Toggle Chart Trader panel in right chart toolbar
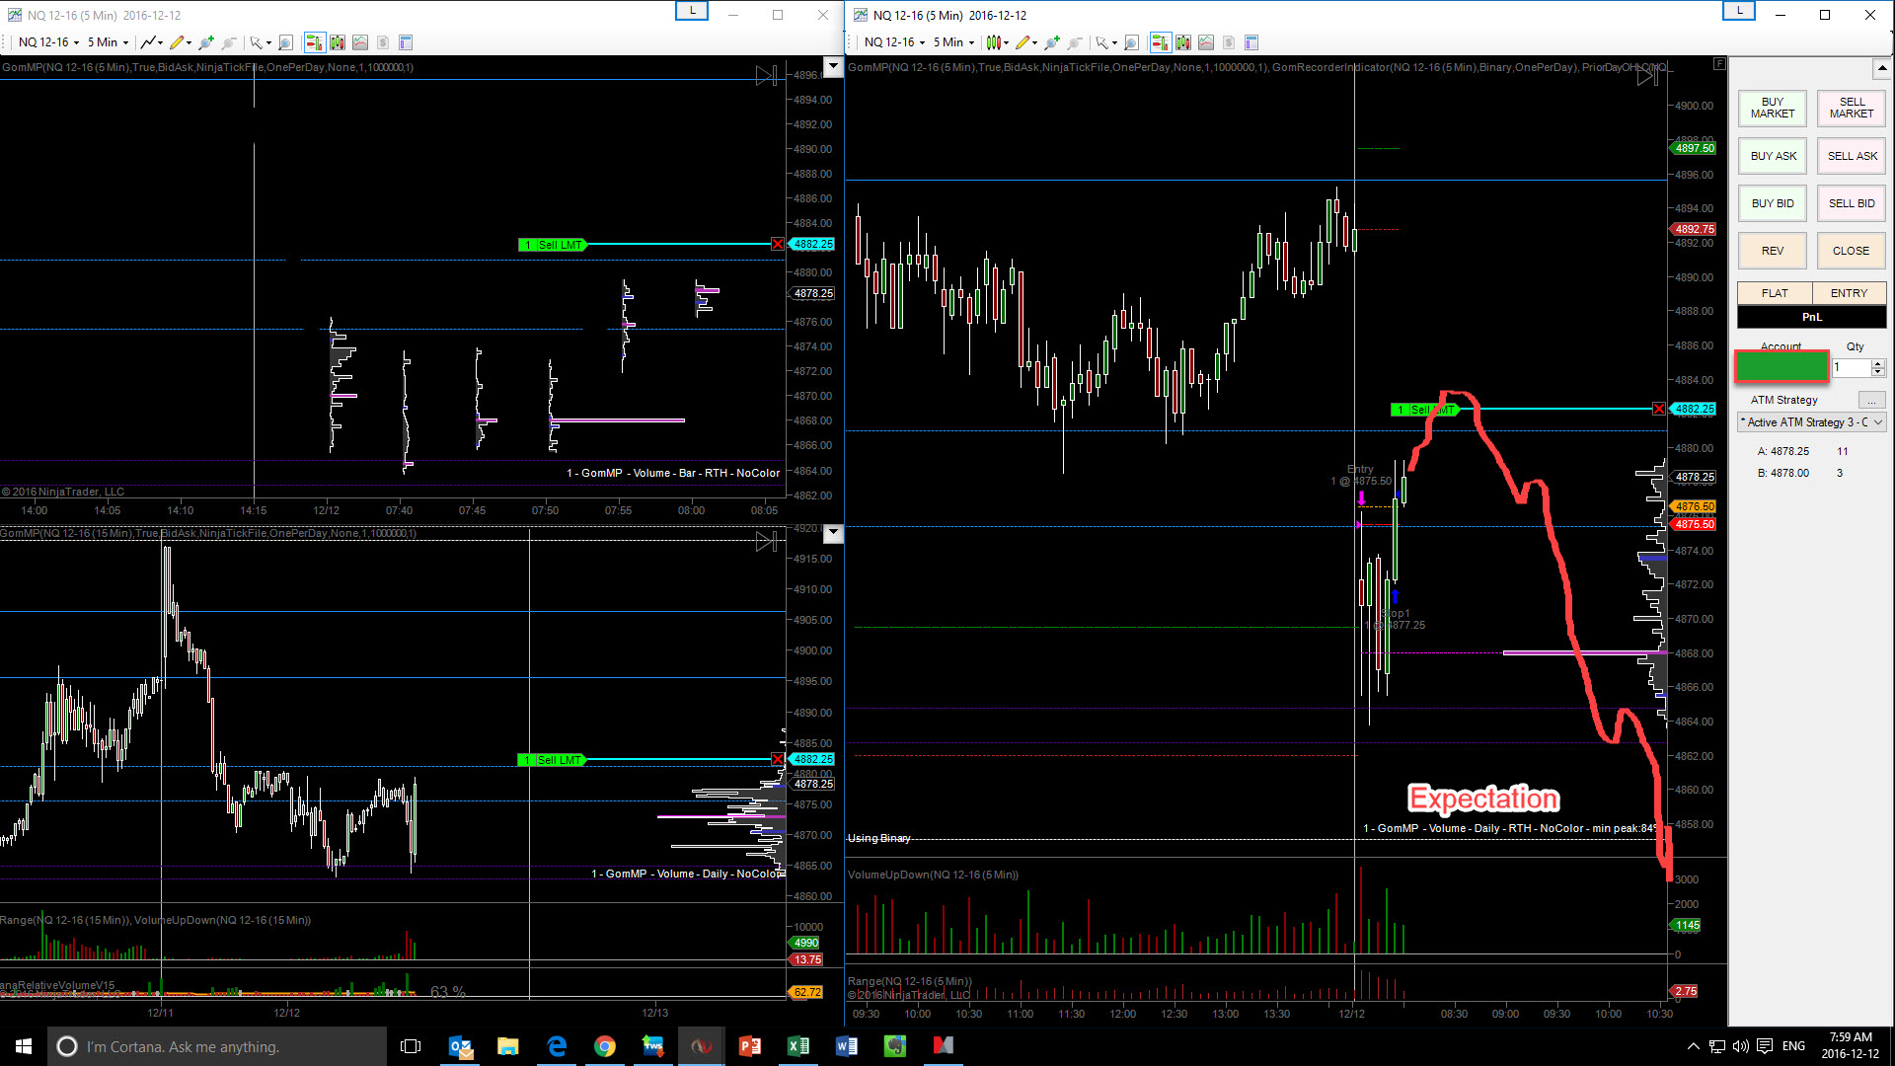1895x1066 pixels. tap(1160, 42)
